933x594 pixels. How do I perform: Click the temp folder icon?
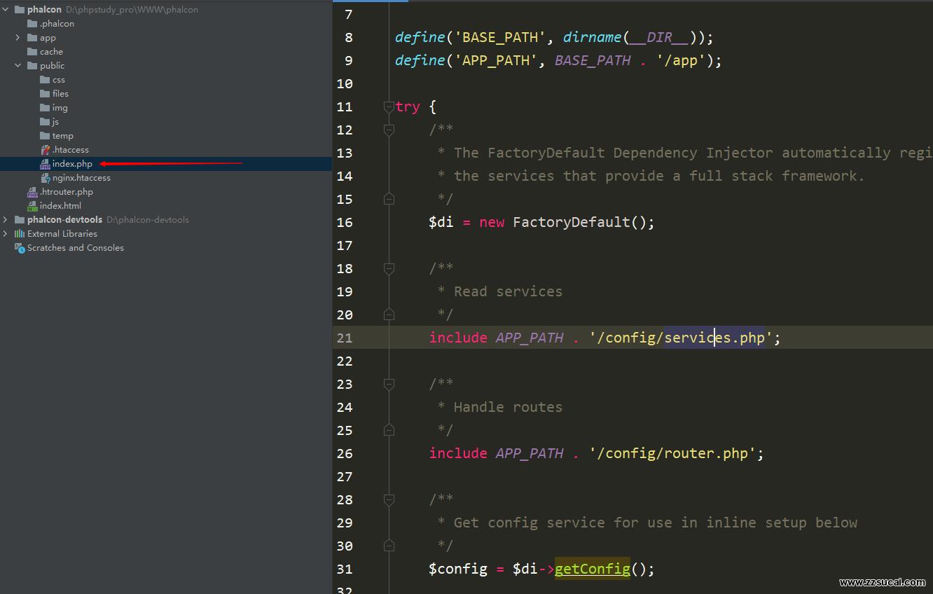45,136
